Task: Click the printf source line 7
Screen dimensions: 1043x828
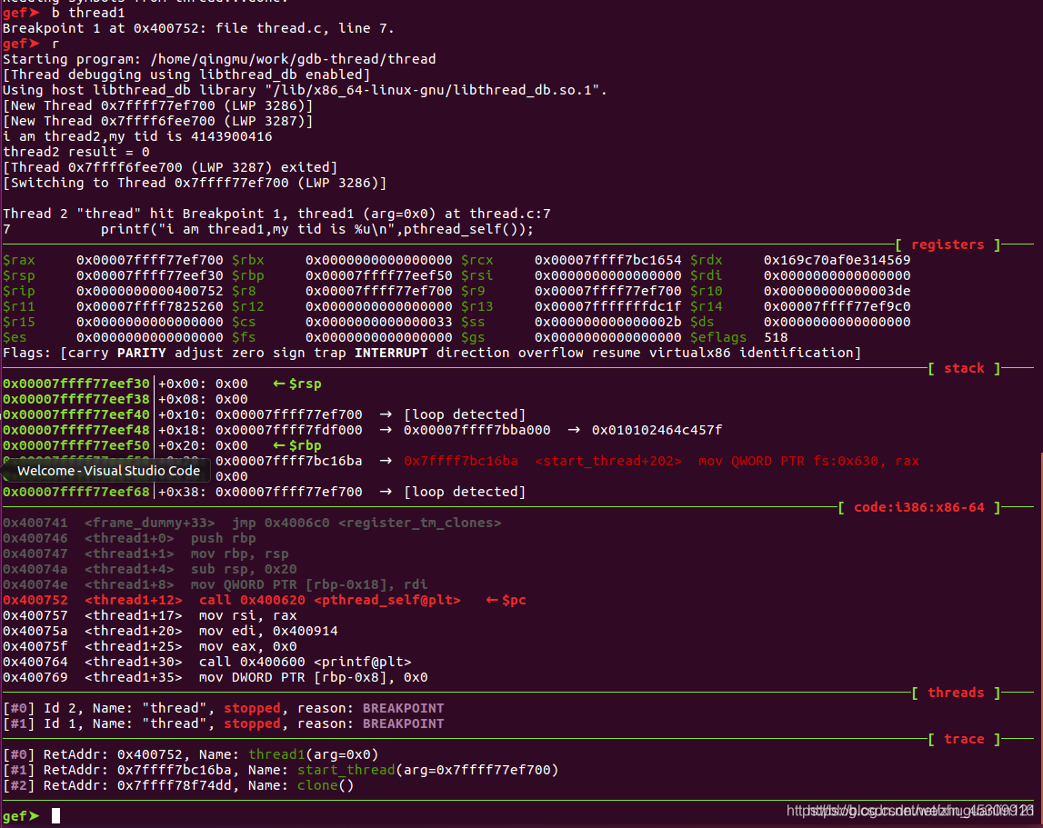Action: pos(268,229)
